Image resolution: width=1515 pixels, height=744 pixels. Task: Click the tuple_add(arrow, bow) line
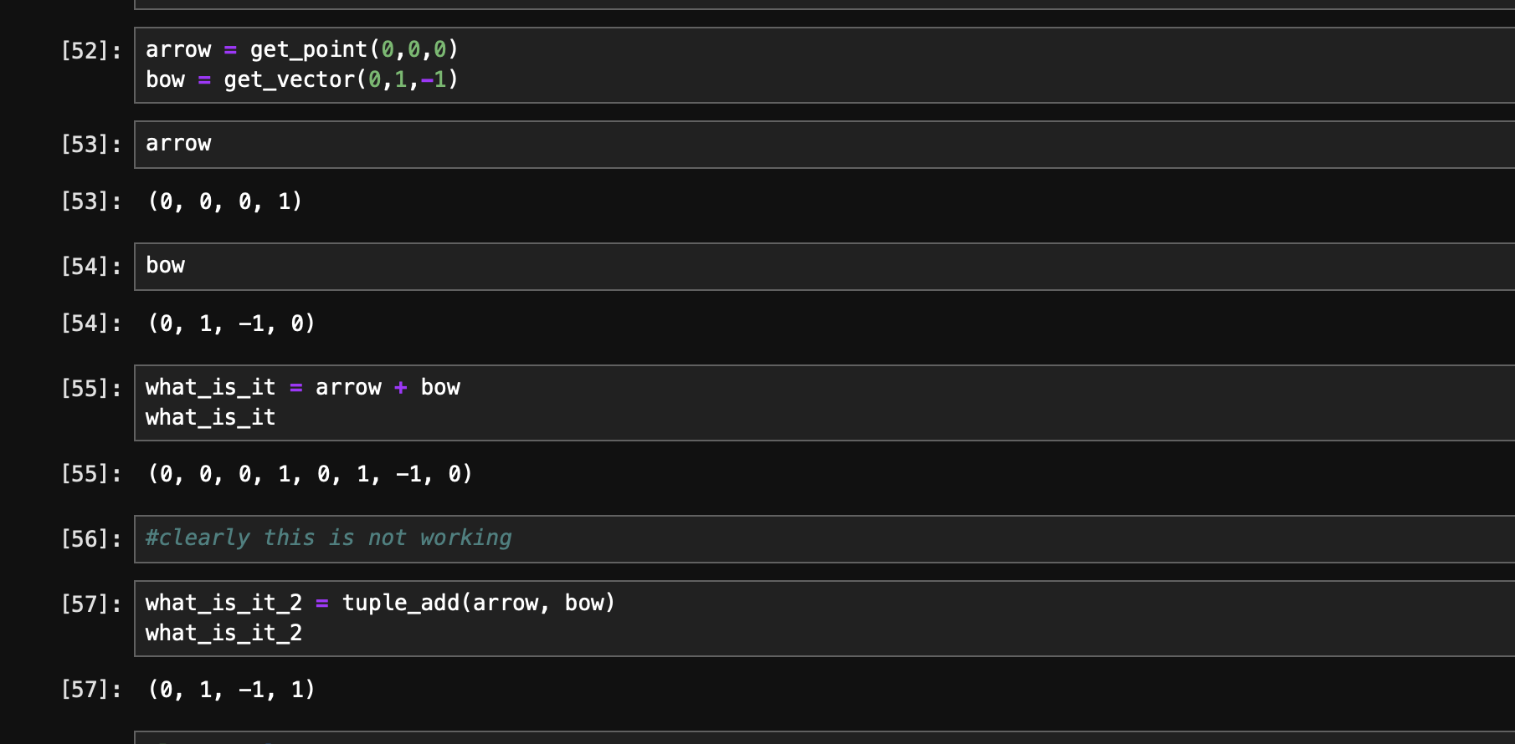(379, 604)
